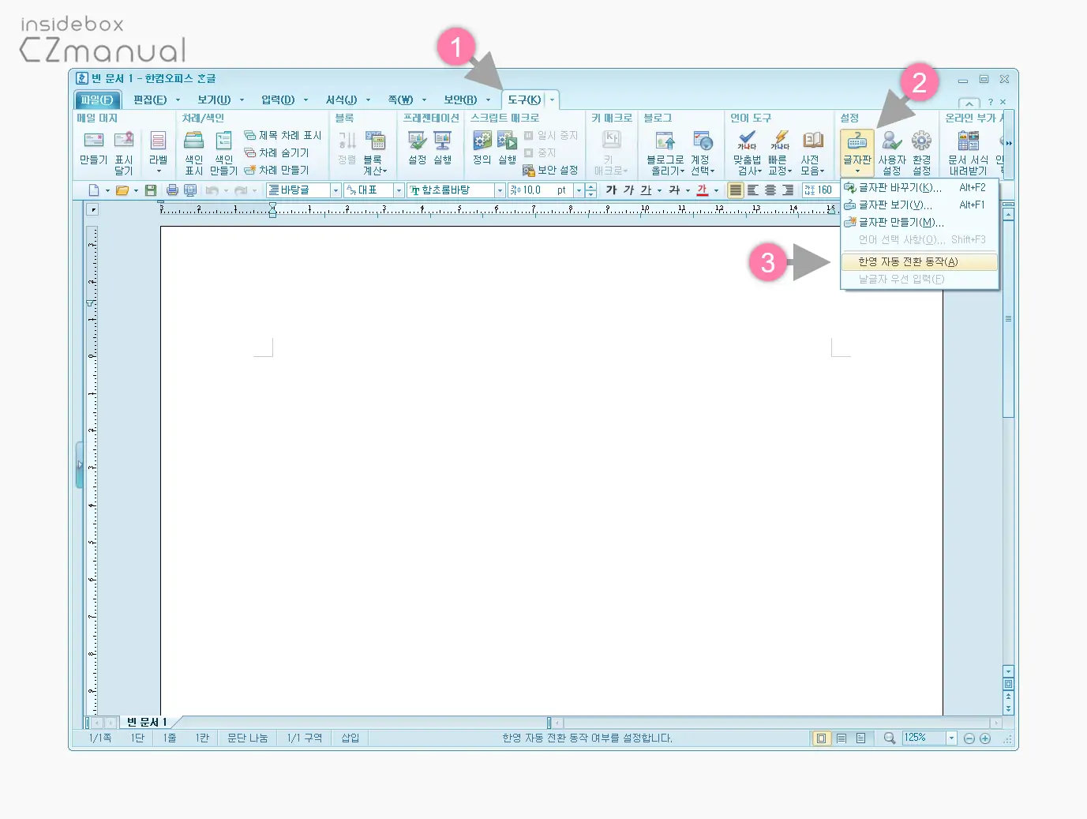The width and height of the screenshot is (1087, 819).
Task: Toggle bold 가 formatting button
Action: (610, 190)
